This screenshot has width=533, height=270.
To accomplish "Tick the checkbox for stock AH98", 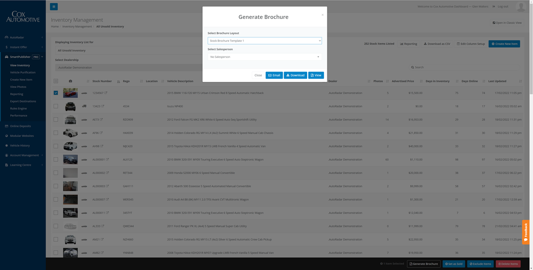I will (56, 146).
